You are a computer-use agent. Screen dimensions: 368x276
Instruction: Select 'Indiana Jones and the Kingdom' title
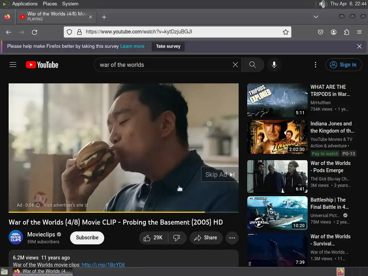click(x=332, y=127)
